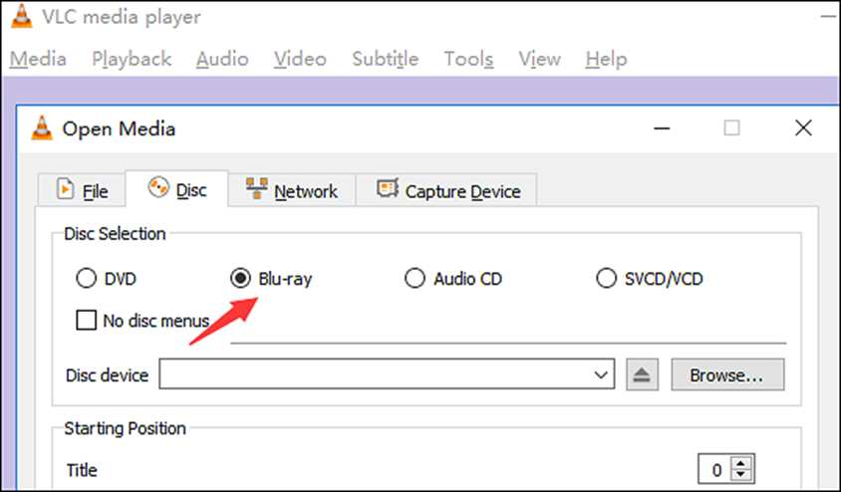Click the File tab play-document icon

click(x=65, y=189)
